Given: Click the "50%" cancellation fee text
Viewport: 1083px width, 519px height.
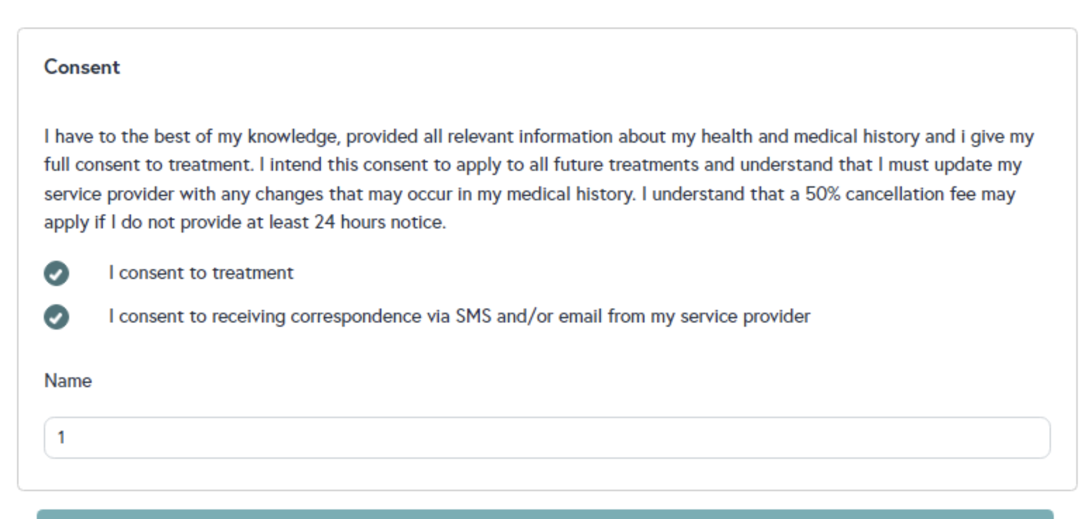Looking at the screenshot, I should tap(822, 194).
